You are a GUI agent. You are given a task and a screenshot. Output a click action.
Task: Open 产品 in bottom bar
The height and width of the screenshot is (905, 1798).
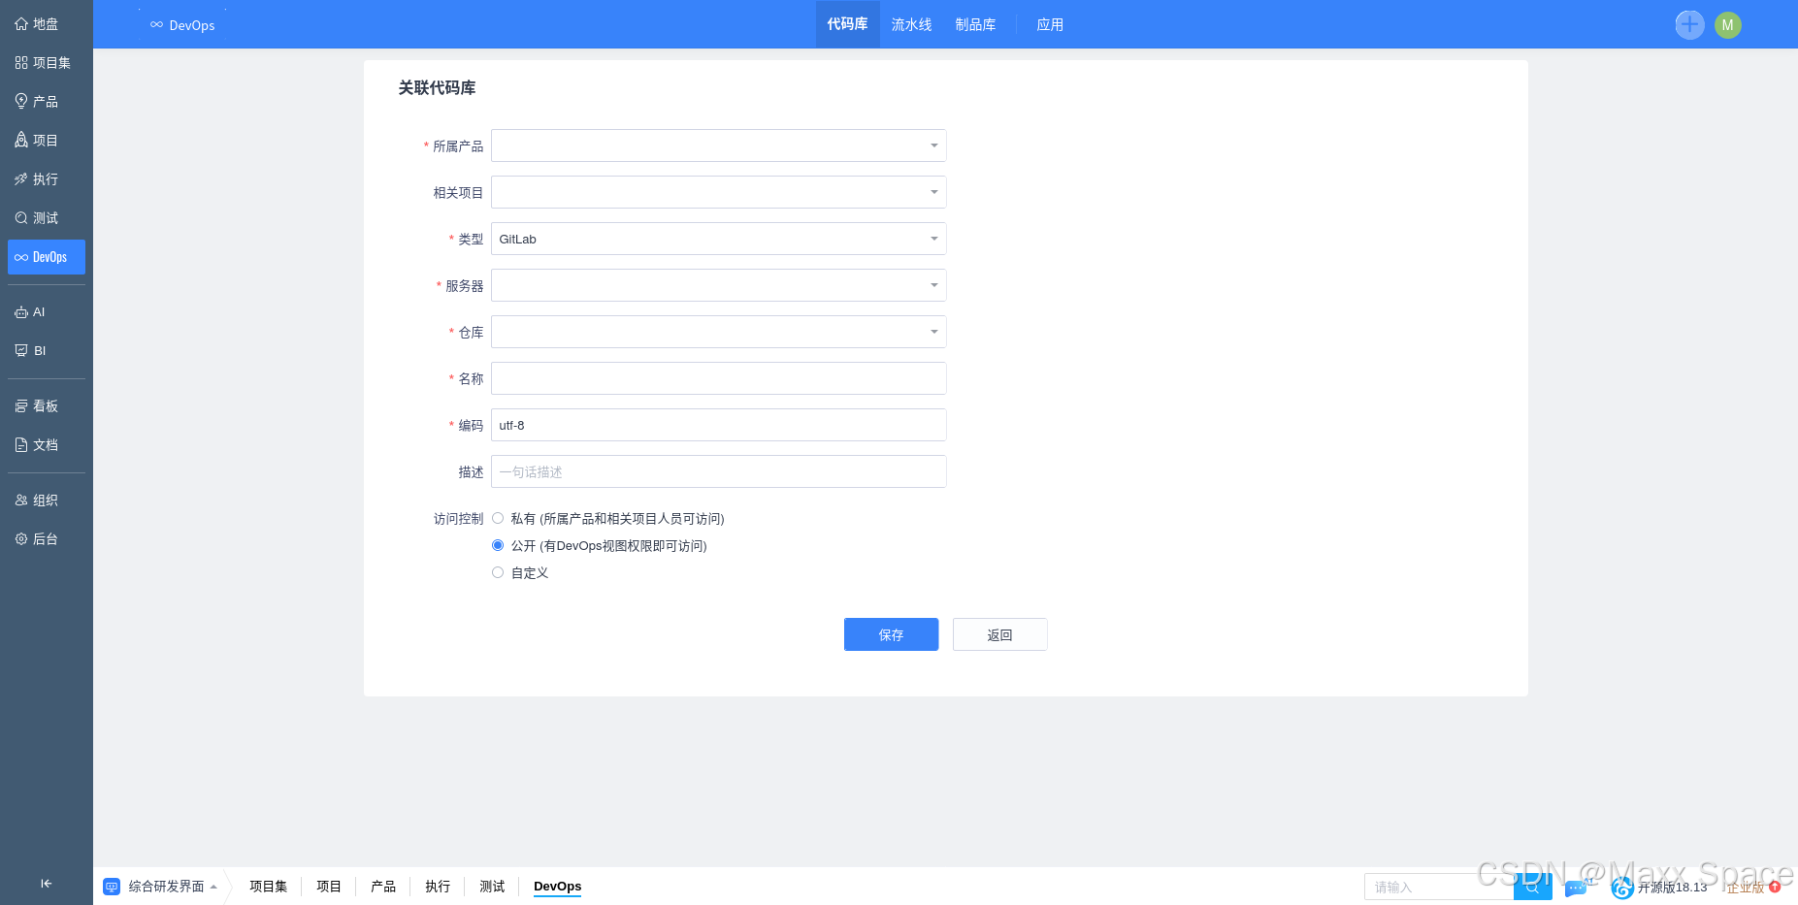click(383, 887)
